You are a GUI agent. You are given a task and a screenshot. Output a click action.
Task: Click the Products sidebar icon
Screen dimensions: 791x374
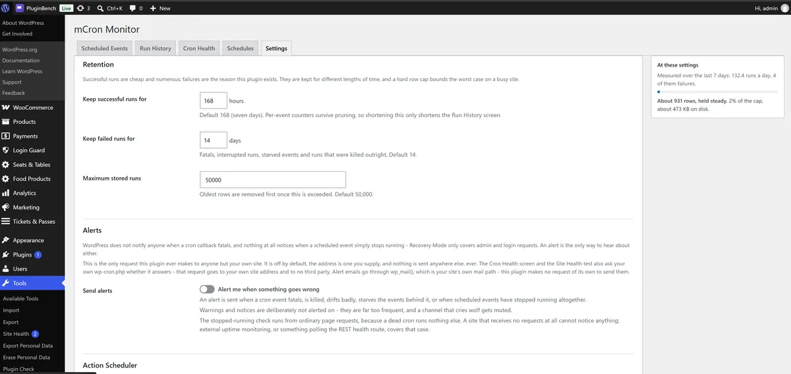[x=6, y=122]
